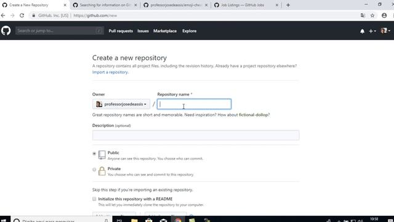Bookmark page with star icon

coord(372,15)
